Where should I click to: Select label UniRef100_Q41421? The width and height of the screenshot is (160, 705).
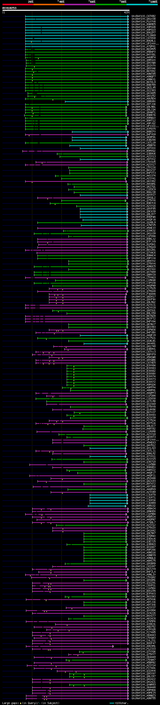(143, 682)
